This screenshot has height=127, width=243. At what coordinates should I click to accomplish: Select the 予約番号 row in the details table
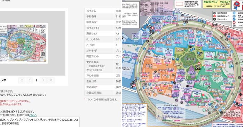coord(102,16)
